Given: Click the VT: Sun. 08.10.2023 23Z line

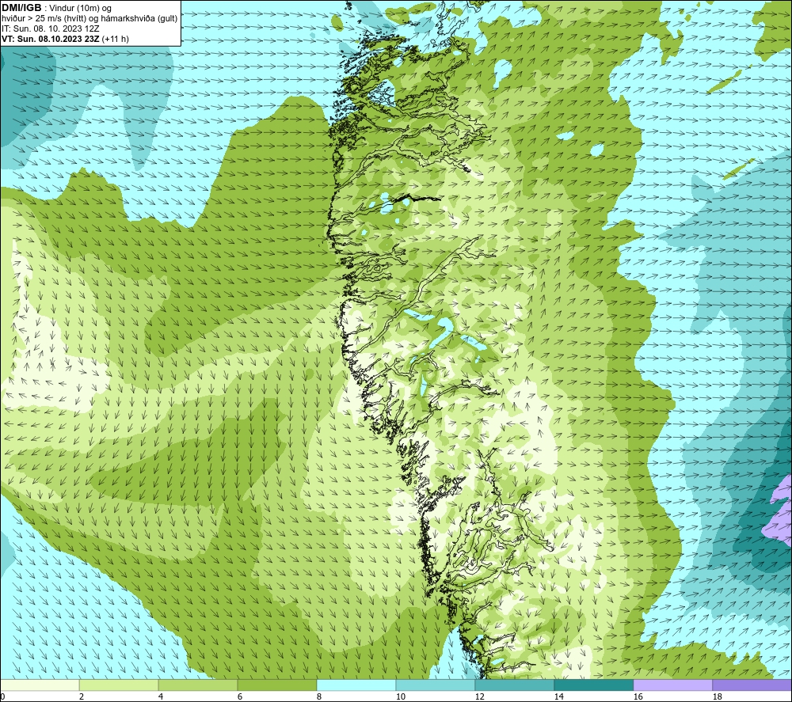Looking at the screenshot, I should click(x=65, y=39).
